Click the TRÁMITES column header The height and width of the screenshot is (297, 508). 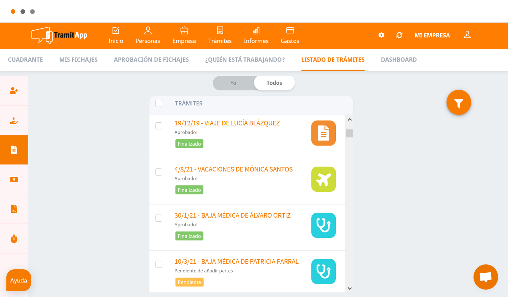pos(188,103)
